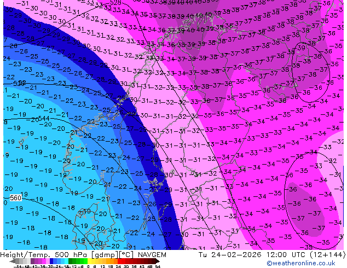Select the NAVGEM model name text
This screenshot has height=268, width=347.
[152, 255]
